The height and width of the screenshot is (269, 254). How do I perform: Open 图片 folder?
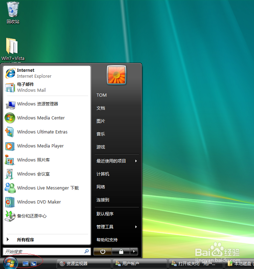point(101,121)
